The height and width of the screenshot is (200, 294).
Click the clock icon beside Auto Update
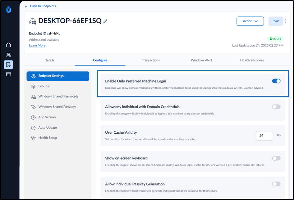(33, 128)
